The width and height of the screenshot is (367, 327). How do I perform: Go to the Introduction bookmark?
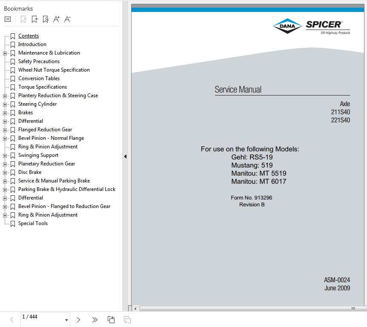pyautogui.click(x=32, y=44)
